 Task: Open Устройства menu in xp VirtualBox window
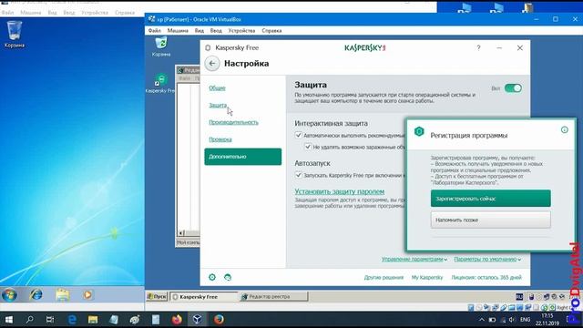[241, 30]
